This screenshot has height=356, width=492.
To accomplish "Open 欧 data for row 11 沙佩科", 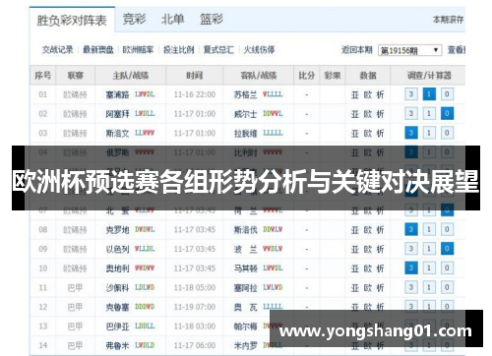I will point(368,288).
